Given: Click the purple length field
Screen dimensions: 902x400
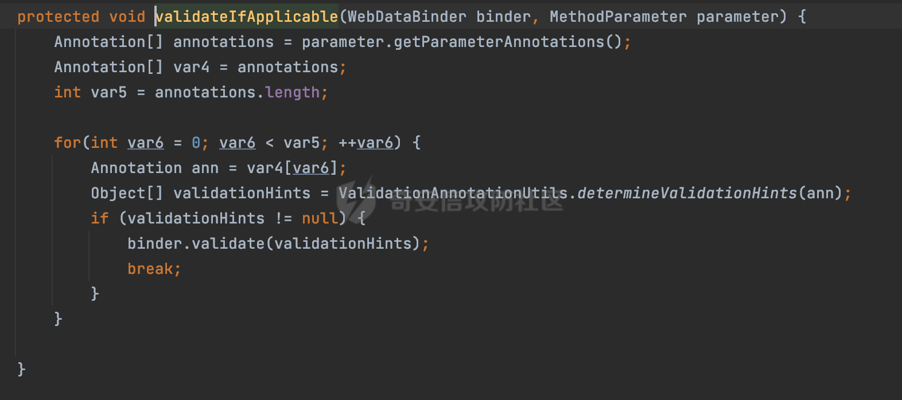Looking at the screenshot, I should click(292, 92).
